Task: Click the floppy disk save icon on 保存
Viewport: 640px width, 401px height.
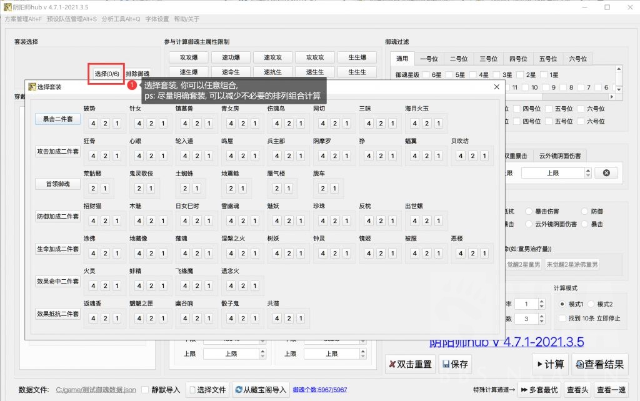Action: pos(446,364)
